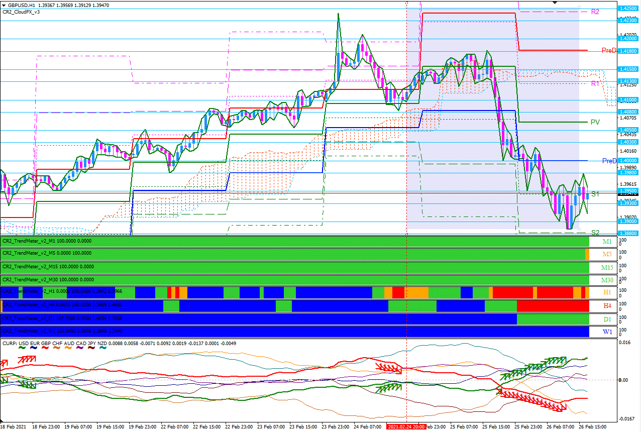The width and height of the screenshot is (641, 432).
Task: Click the teal NZD line sample
Action: [x=103, y=349]
